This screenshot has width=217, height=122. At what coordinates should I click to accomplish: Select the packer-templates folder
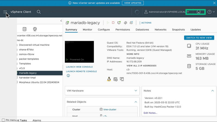coord(29,59)
